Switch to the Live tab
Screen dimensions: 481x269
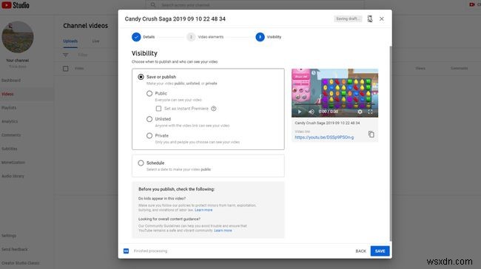[95, 41]
